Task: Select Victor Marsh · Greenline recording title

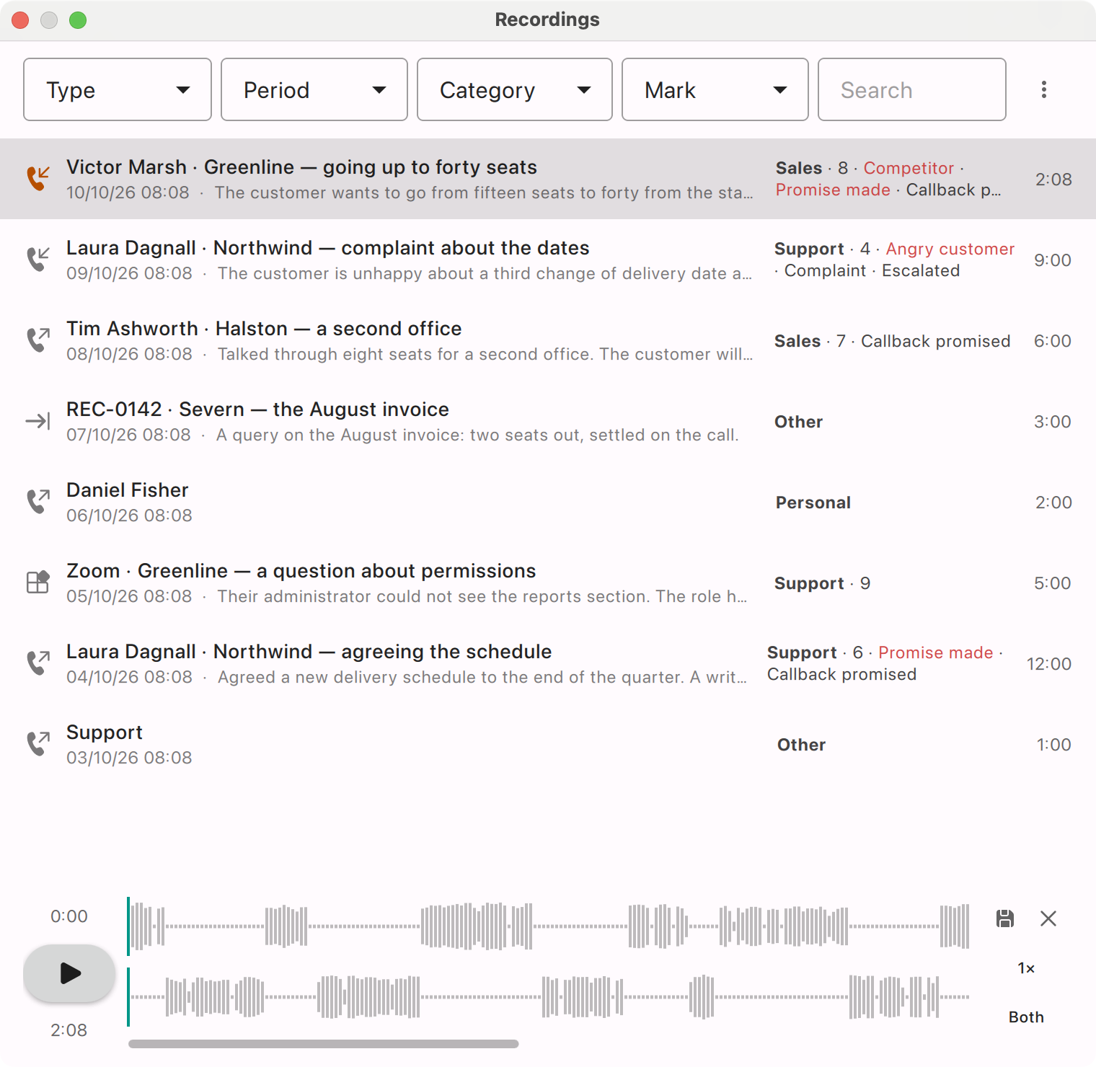Action: (x=301, y=167)
